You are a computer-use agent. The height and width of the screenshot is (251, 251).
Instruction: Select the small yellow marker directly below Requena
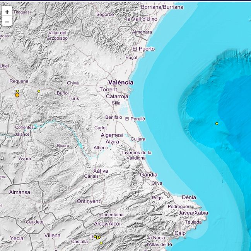[17, 91]
